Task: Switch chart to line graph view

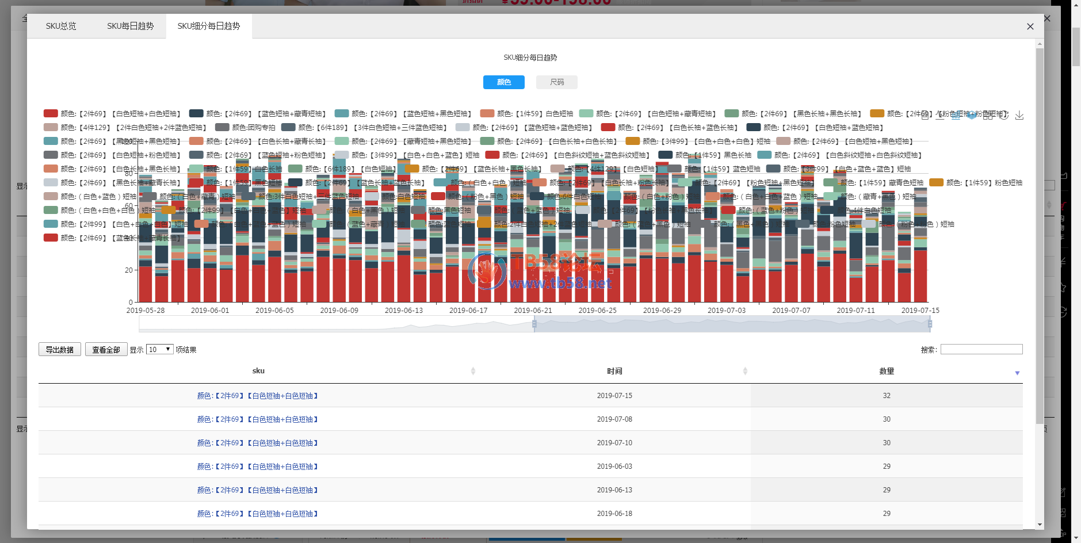Action: point(940,116)
